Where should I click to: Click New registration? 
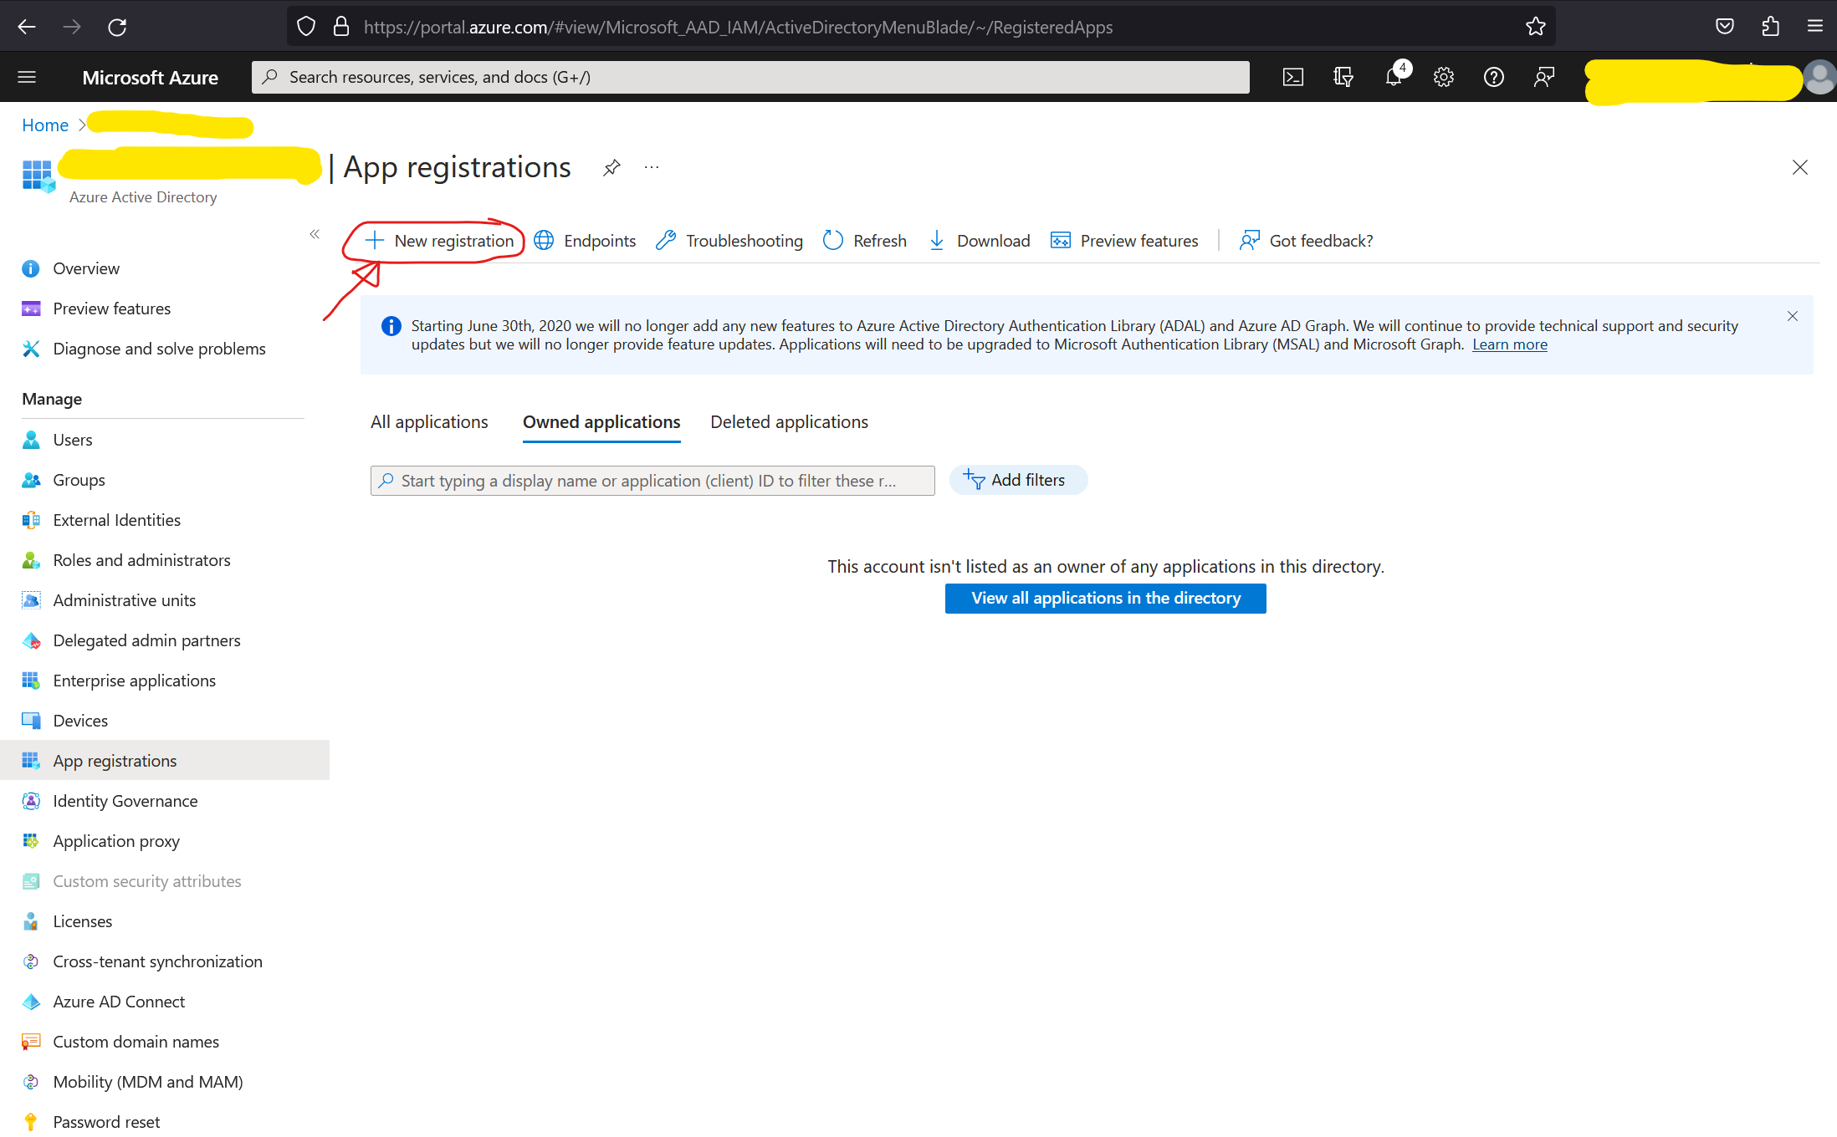coord(440,241)
